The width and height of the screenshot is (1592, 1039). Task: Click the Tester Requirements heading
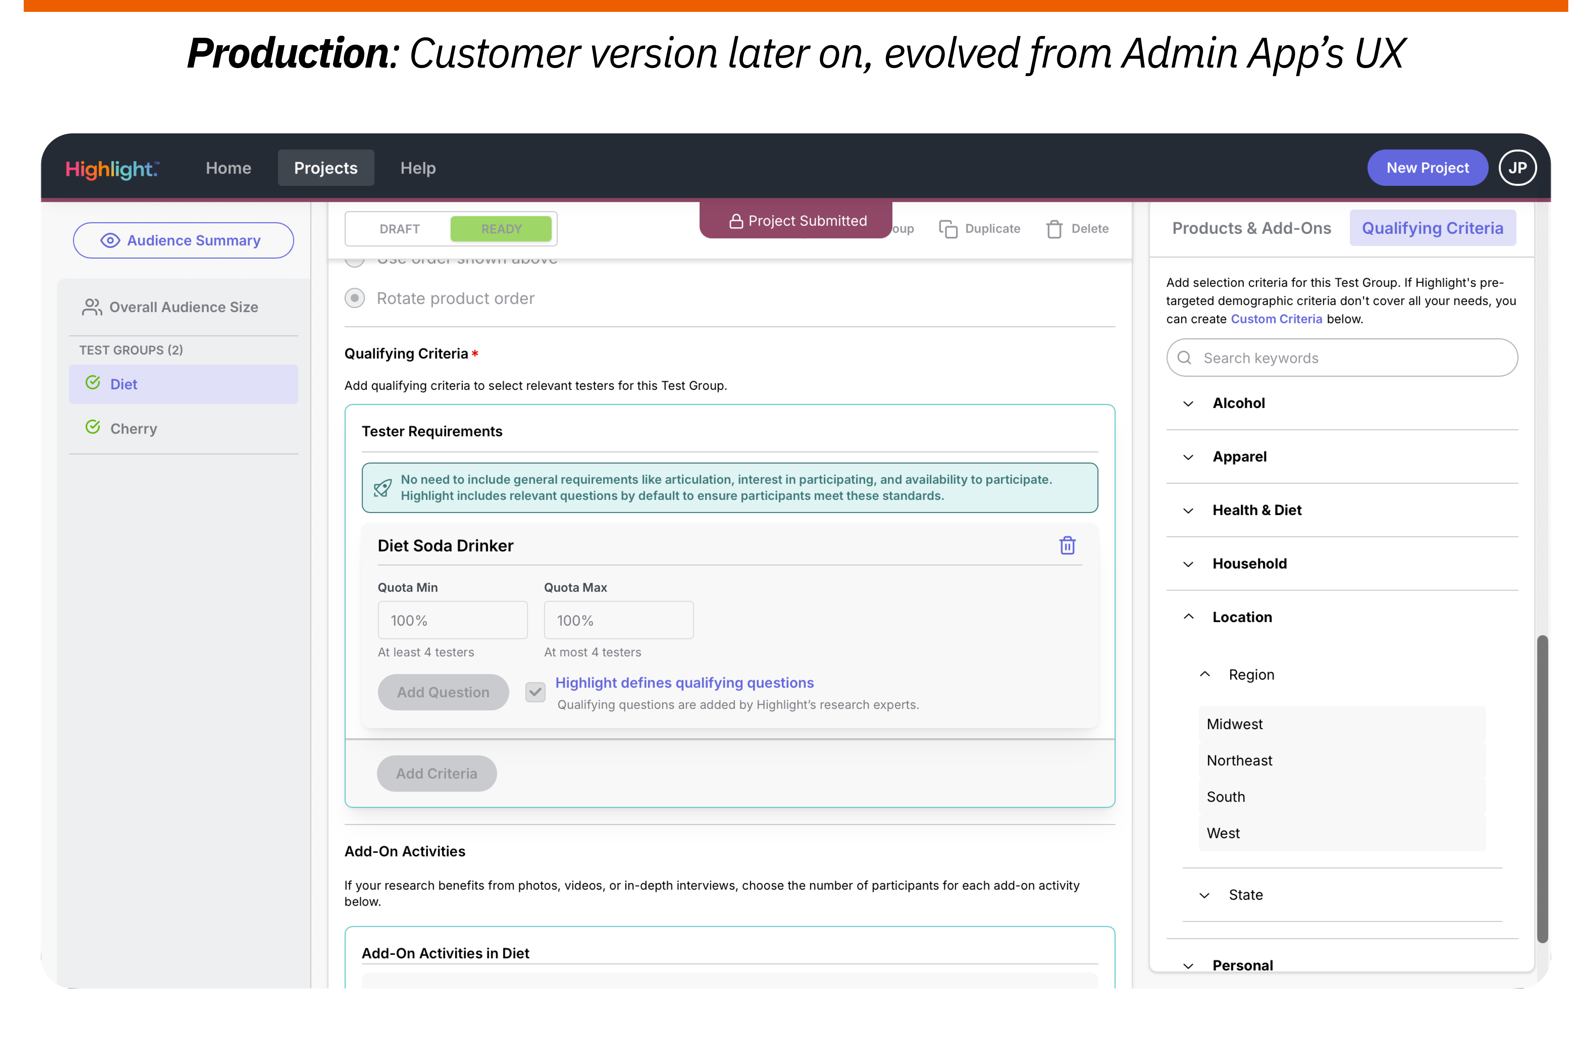click(x=432, y=431)
